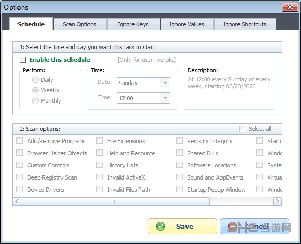Check Custom Controls option
Image resolution: width=301 pixels, height=244 pixels.
point(20,165)
